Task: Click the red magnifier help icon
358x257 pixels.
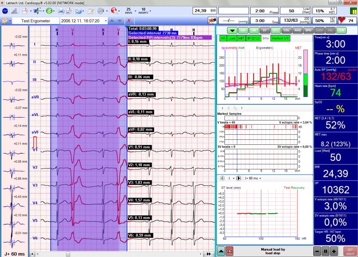Action: pyautogui.click(x=114, y=11)
